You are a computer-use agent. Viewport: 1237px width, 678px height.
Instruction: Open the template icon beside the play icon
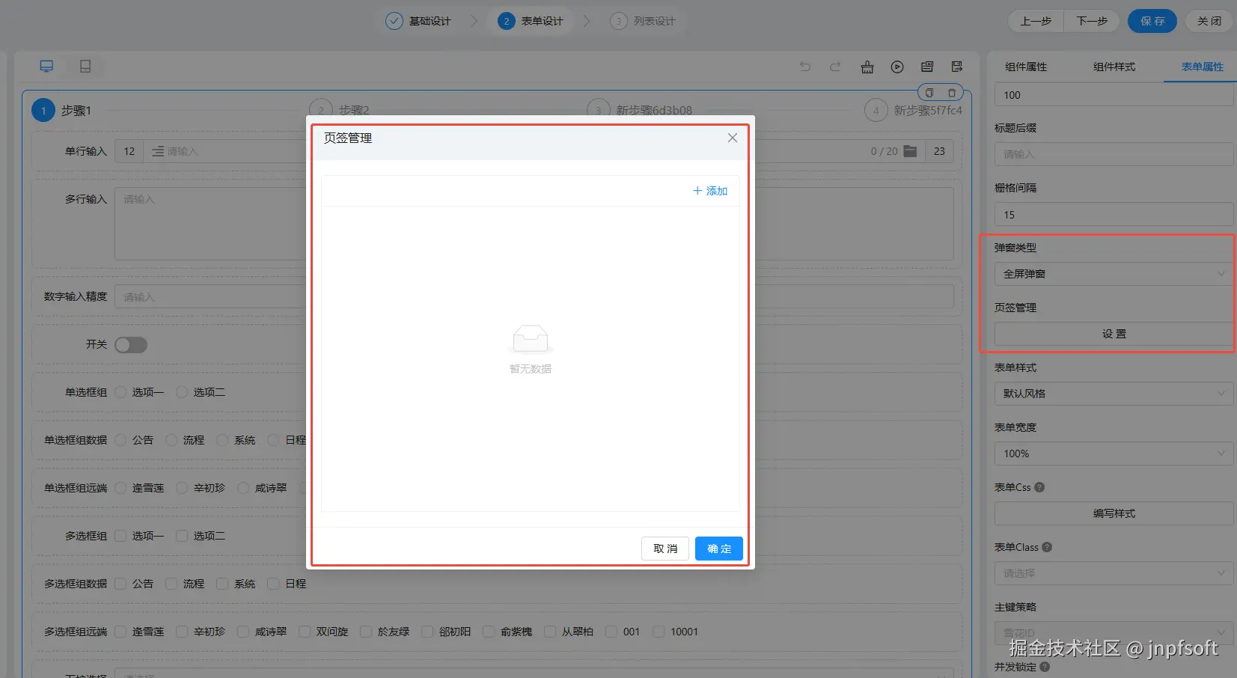pos(927,67)
